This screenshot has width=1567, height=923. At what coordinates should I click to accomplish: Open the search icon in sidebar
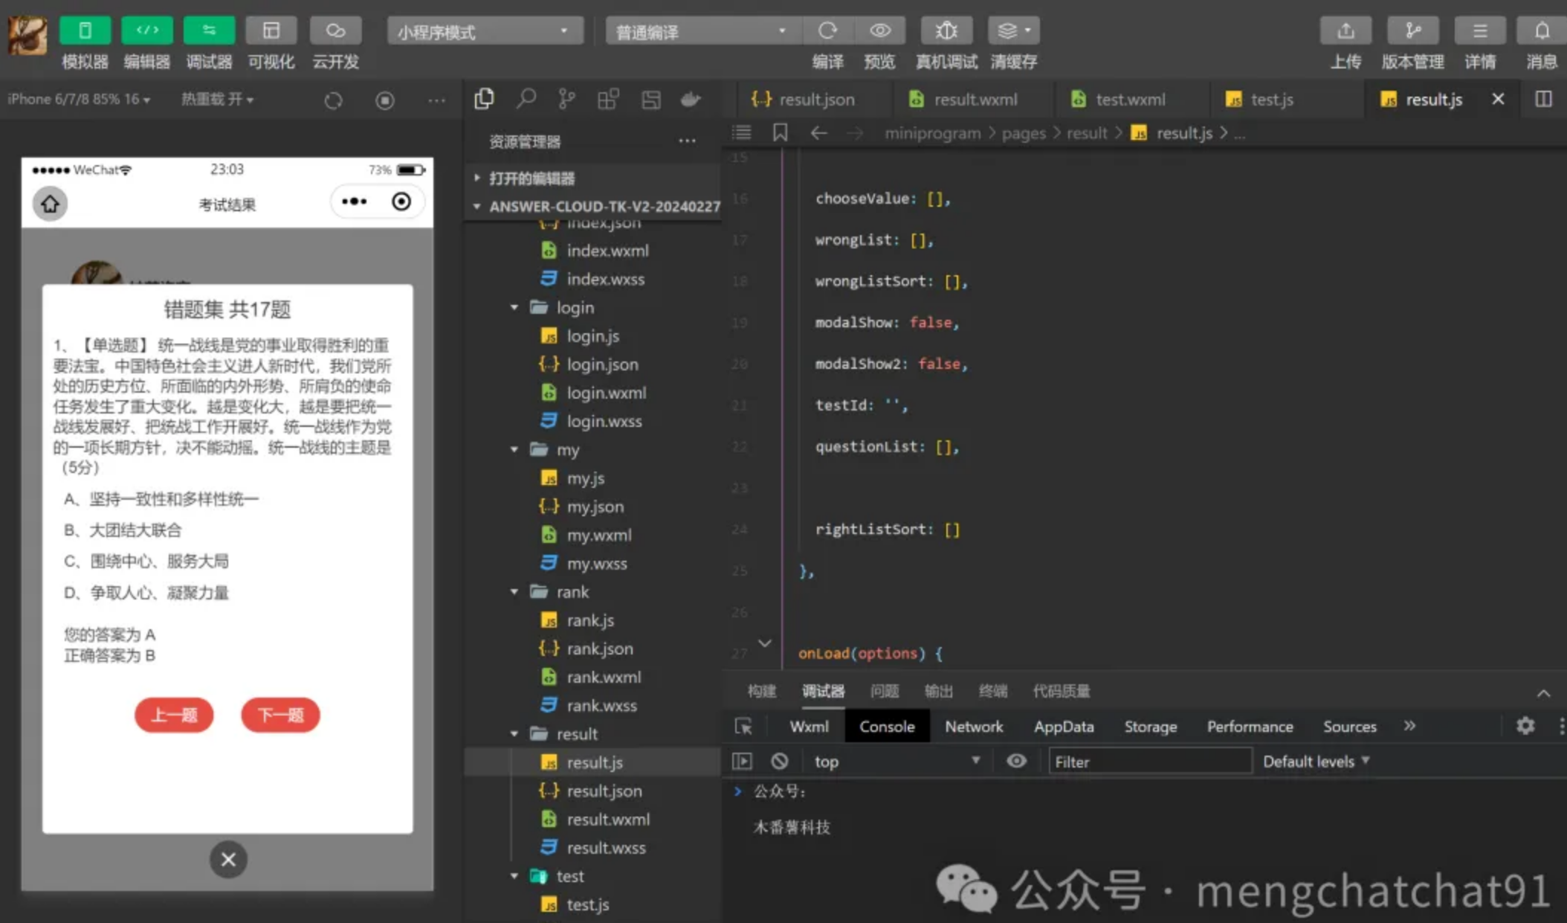[x=526, y=99]
